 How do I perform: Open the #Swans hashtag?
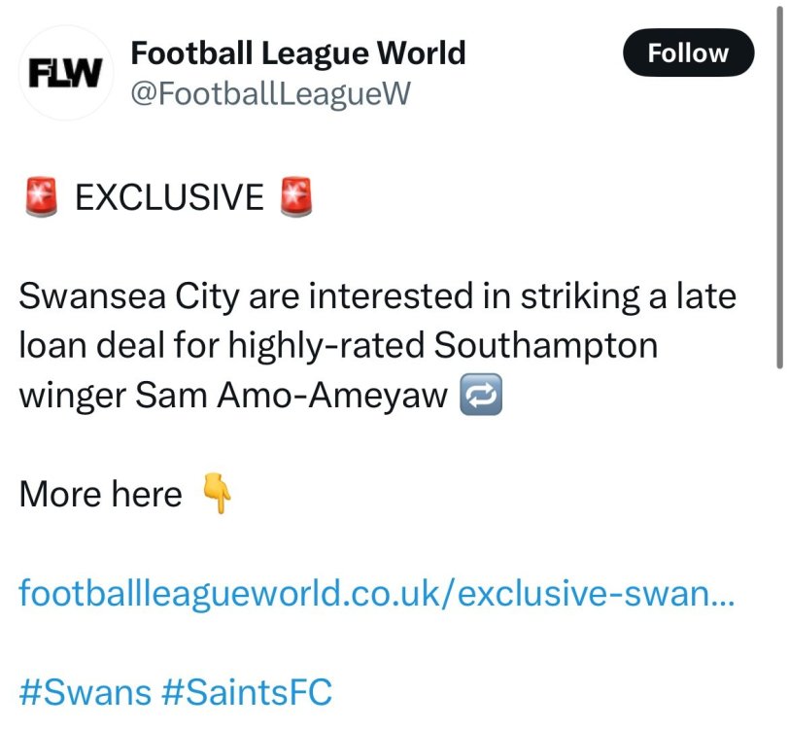[85, 693]
